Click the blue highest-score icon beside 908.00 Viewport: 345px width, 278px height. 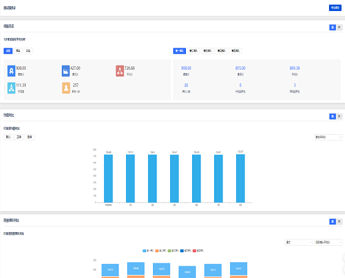tap(11, 70)
